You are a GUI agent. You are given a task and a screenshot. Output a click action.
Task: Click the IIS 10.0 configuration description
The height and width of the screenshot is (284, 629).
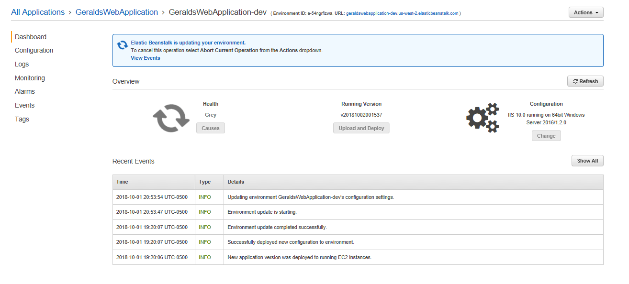(546, 119)
